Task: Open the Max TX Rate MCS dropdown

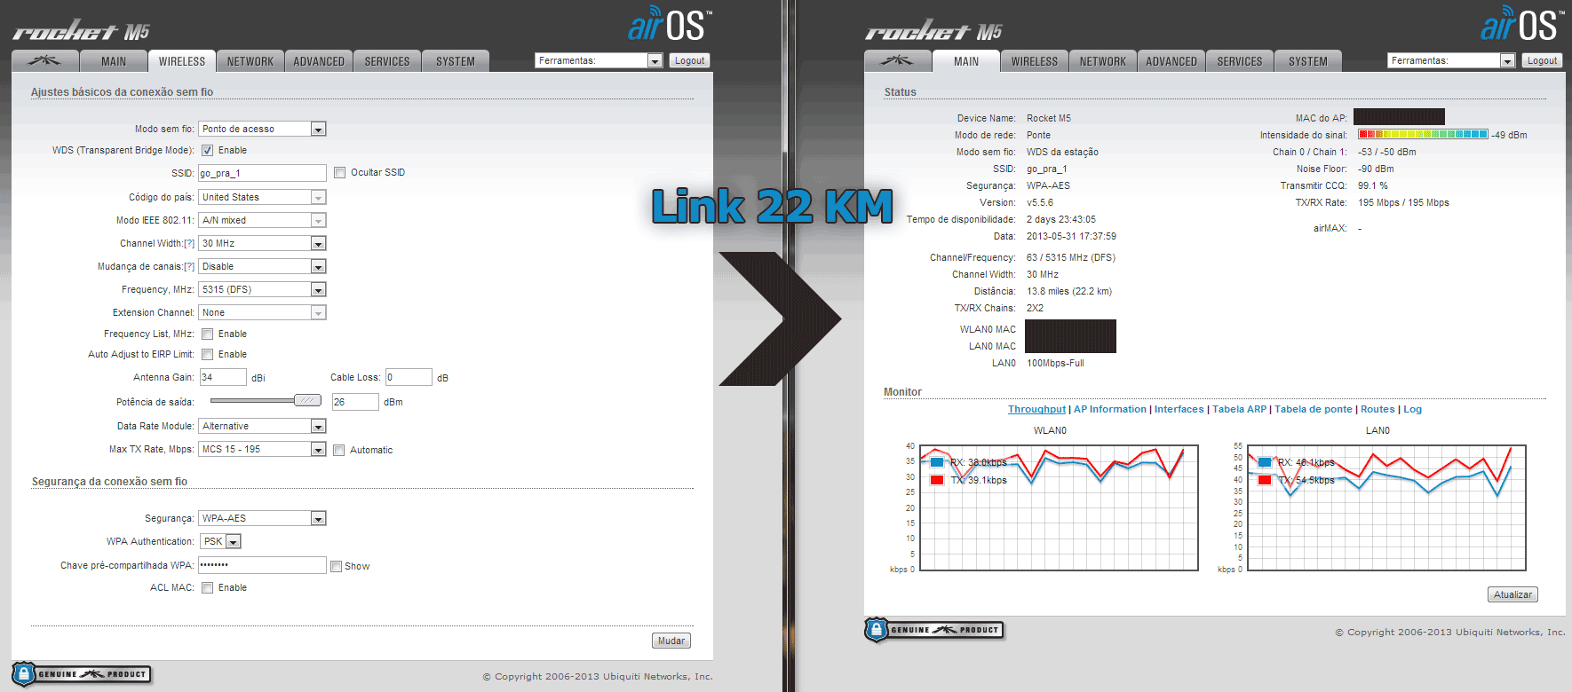Action: tap(262, 449)
